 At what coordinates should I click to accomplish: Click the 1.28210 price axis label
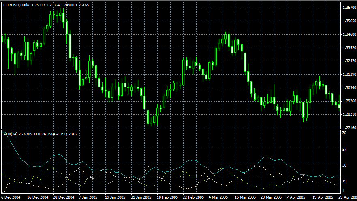[349, 114]
